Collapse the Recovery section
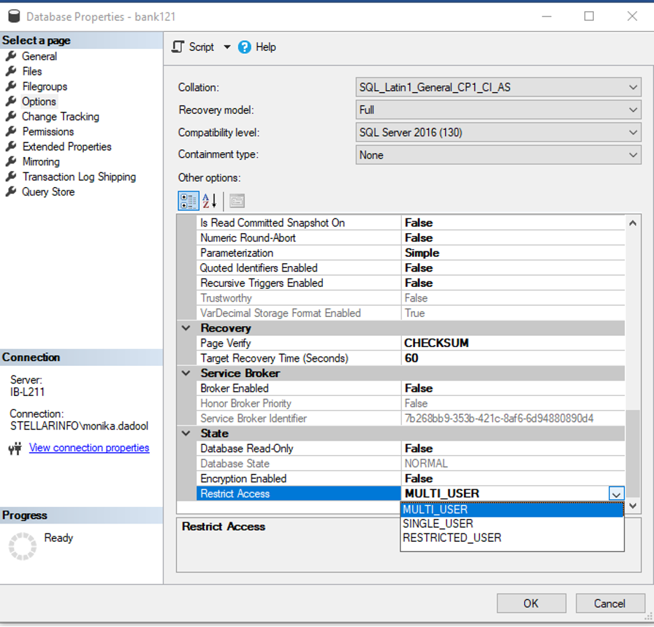The image size is (654, 627). pyautogui.click(x=186, y=328)
